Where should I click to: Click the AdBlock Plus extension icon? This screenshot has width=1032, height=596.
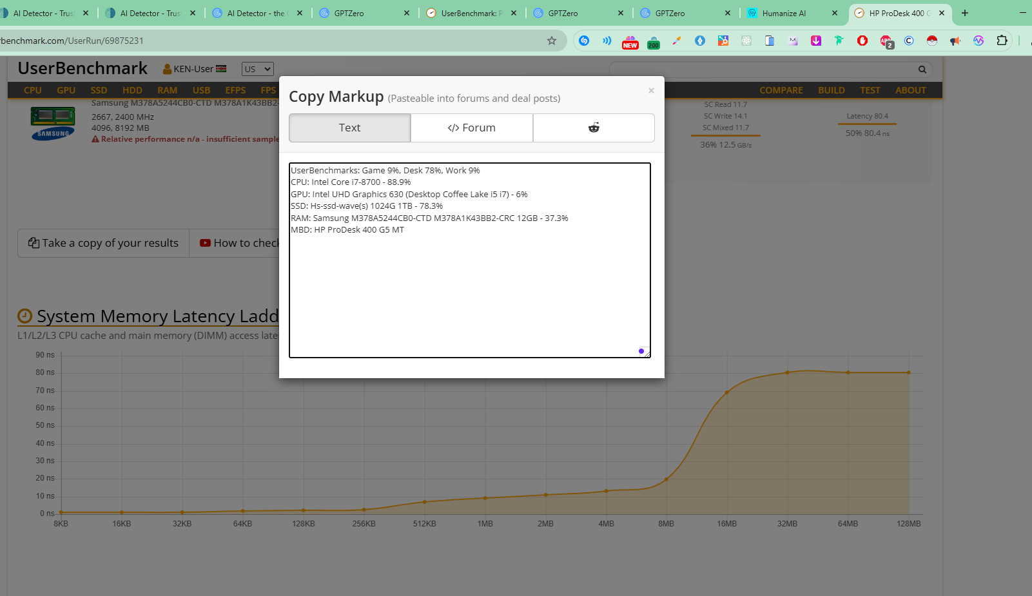click(886, 41)
